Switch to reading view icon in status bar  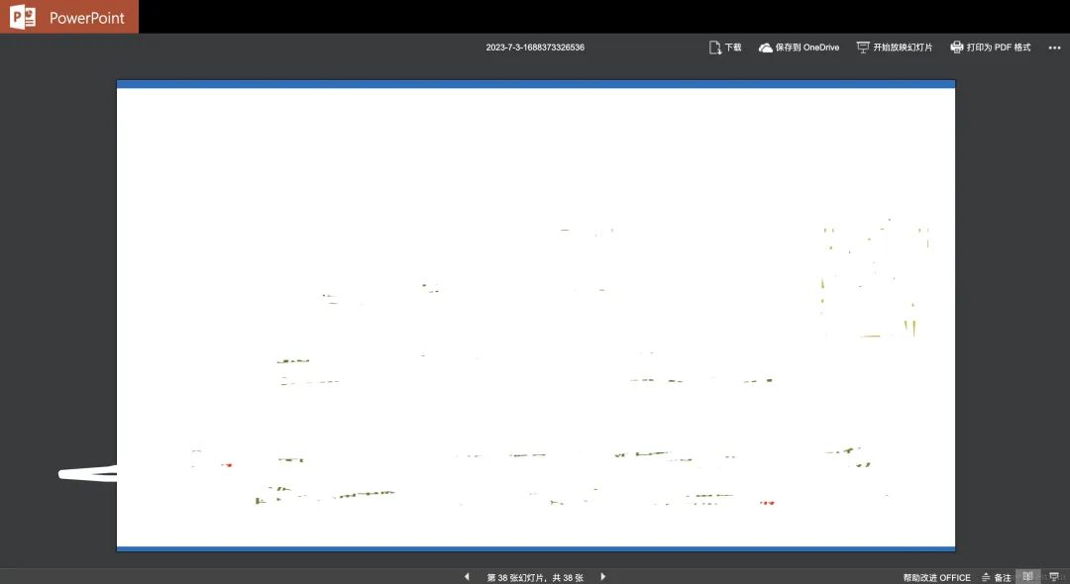[x=1027, y=576]
